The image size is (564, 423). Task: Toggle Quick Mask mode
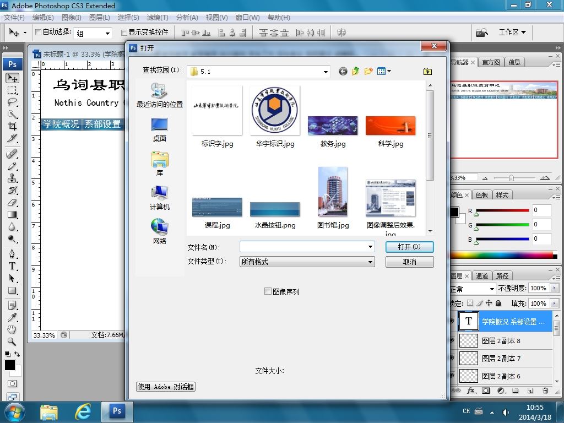tap(12, 383)
